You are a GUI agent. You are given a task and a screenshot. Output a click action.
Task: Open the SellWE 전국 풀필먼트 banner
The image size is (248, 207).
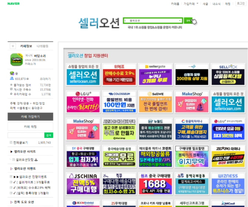[x=155, y=102]
